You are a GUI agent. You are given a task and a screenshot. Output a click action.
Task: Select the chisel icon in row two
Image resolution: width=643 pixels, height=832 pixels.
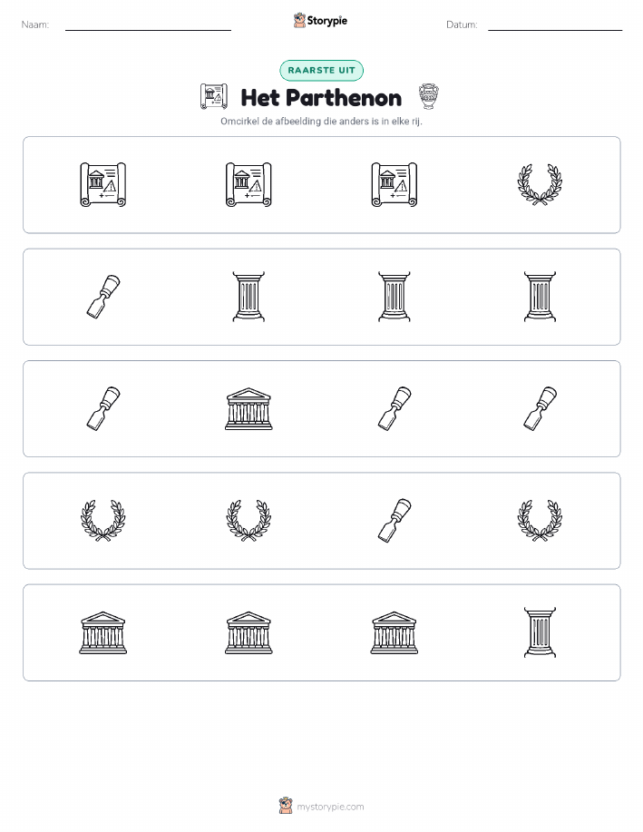click(x=102, y=297)
